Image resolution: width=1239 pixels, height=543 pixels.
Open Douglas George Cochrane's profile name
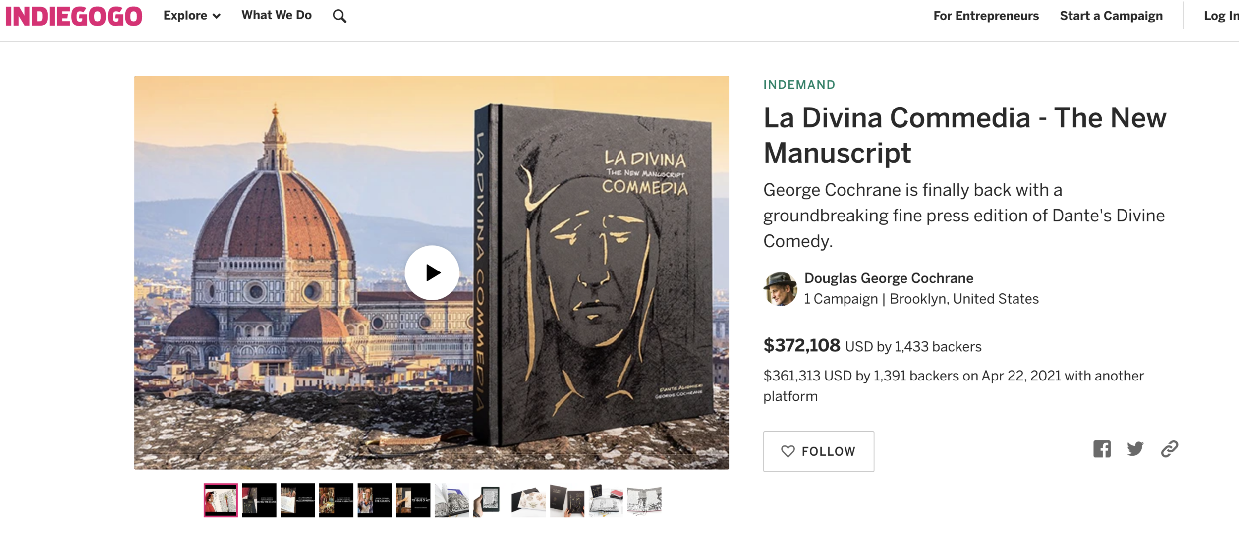pos(889,278)
